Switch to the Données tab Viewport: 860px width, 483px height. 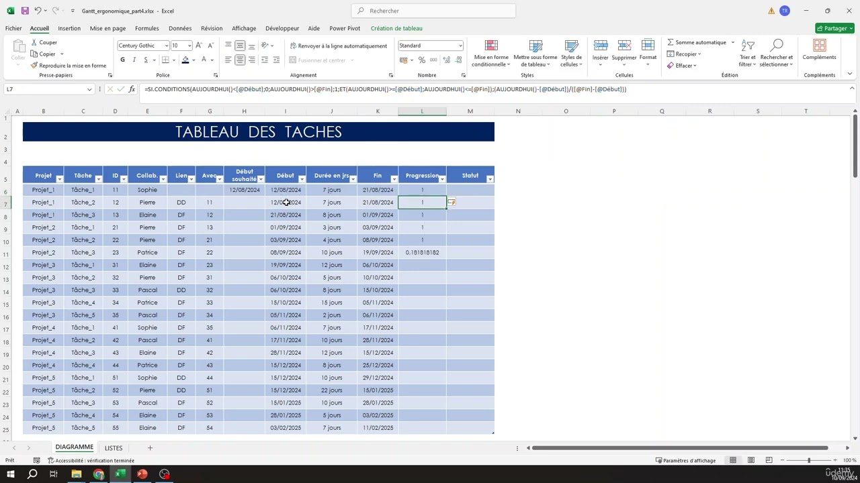click(180, 28)
